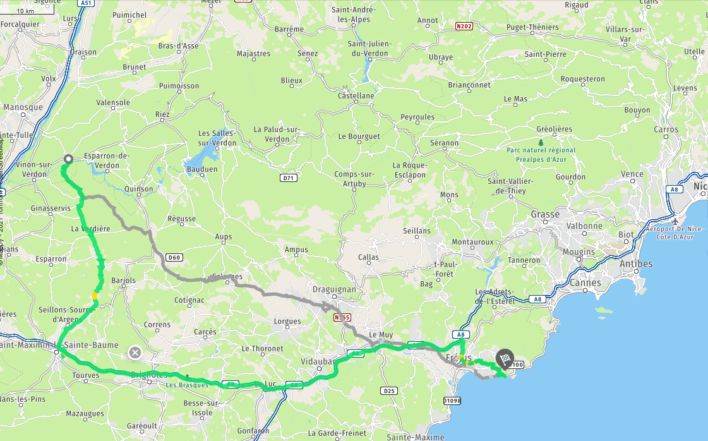Click the yellow traffic segment on the green route
708x441 pixels.
tap(94, 296)
